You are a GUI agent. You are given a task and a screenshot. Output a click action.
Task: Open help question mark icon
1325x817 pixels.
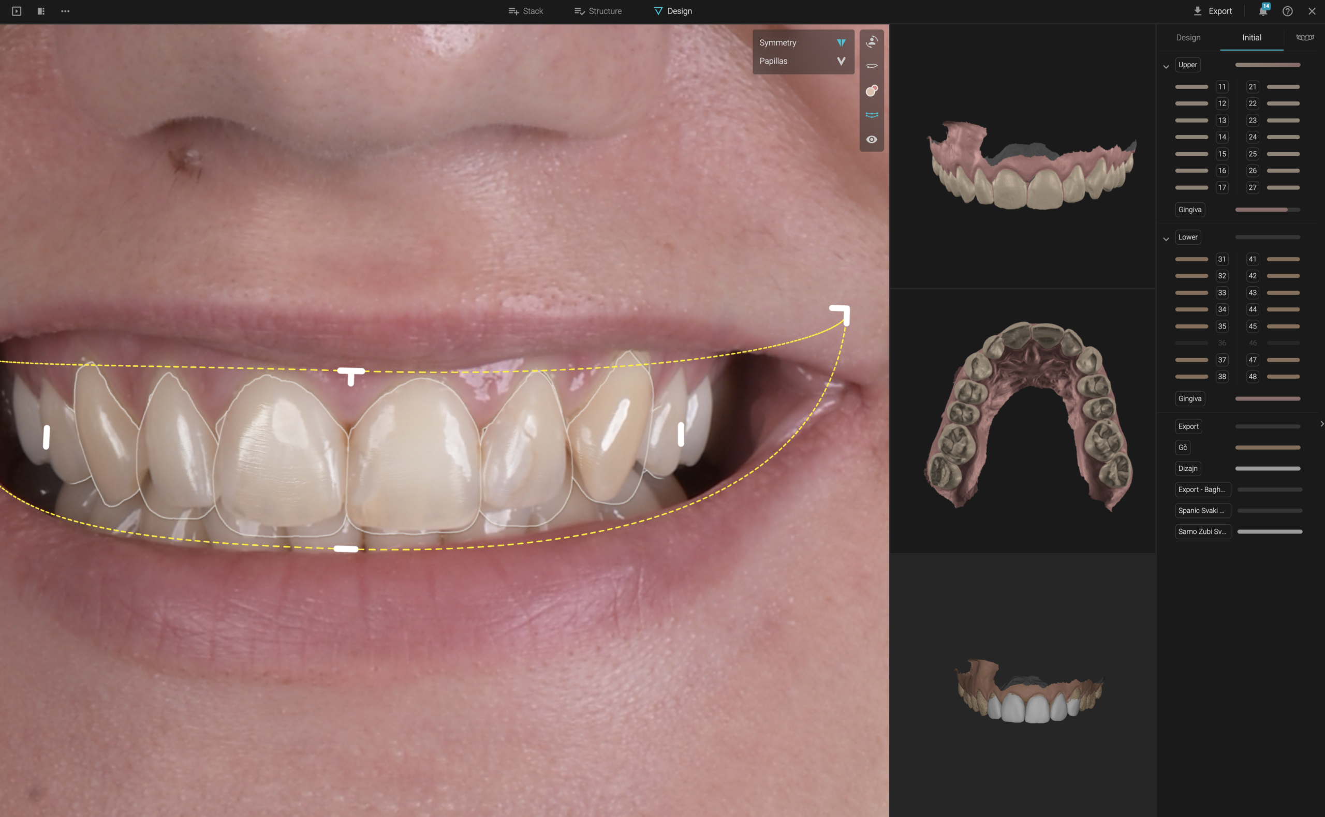1287,11
